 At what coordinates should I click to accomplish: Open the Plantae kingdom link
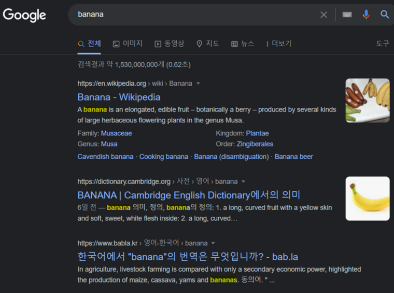[257, 133]
